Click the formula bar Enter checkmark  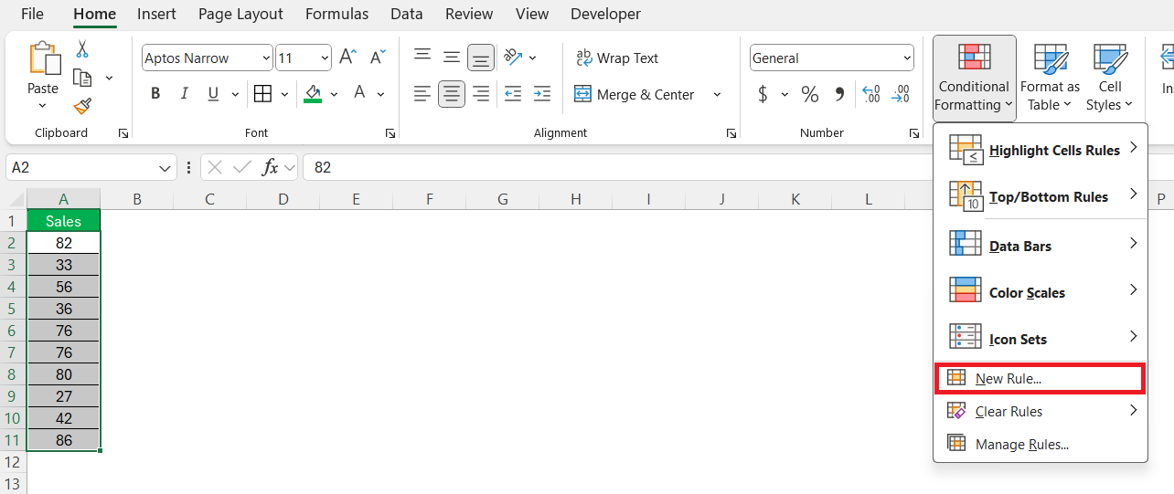242,167
